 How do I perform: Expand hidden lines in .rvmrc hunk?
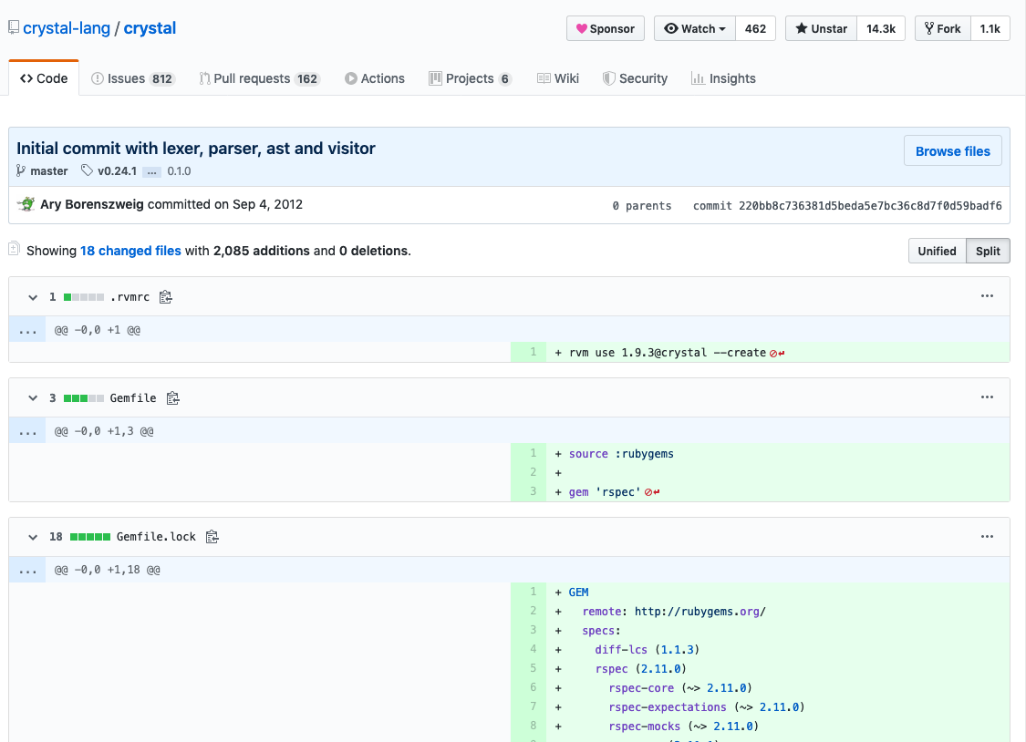(x=27, y=329)
